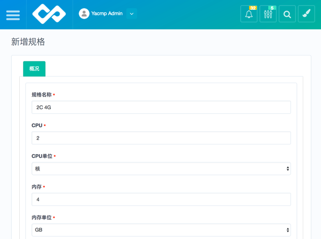Click the CPU input field with value 2
321x239 pixels.
pyautogui.click(x=161, y=138)
